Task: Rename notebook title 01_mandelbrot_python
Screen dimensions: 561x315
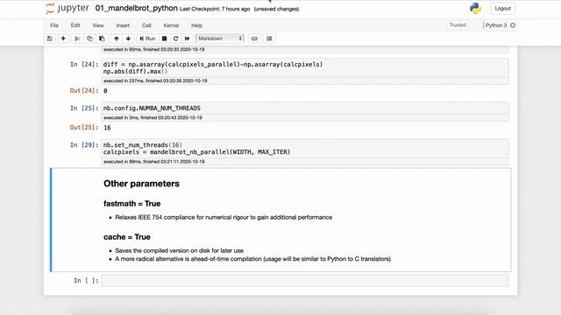Action: point(137,8)
